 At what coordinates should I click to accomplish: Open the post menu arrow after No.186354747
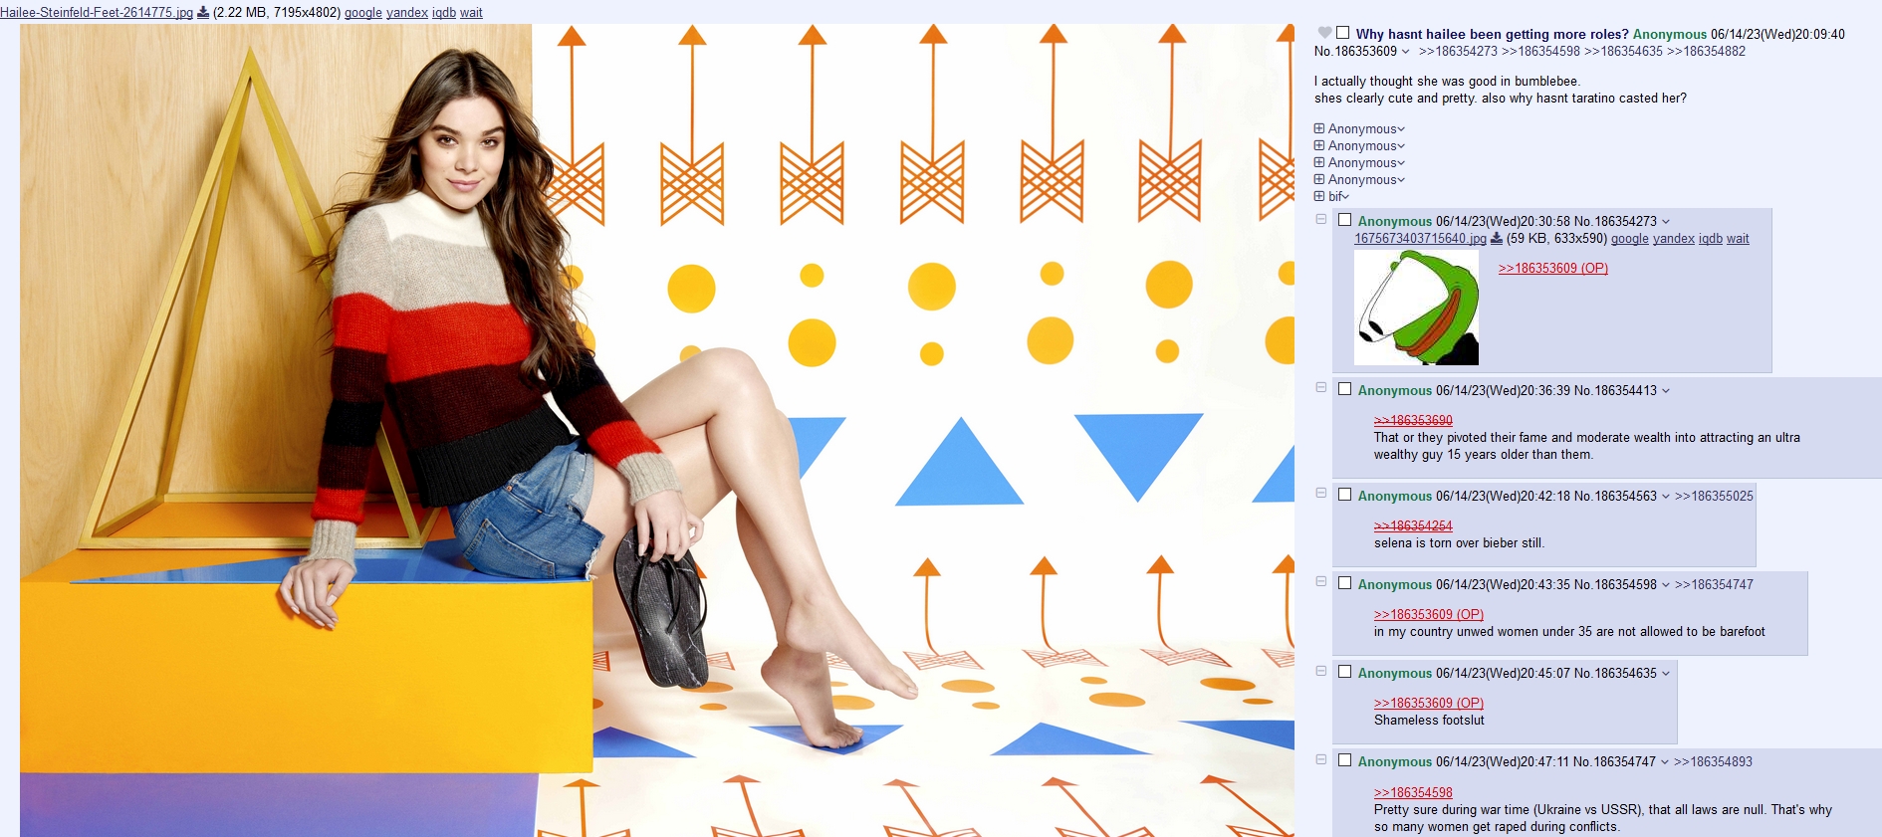coord(1665,762)
